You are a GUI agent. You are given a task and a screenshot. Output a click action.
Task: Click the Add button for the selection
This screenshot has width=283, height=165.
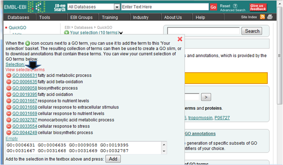(113, 159)
